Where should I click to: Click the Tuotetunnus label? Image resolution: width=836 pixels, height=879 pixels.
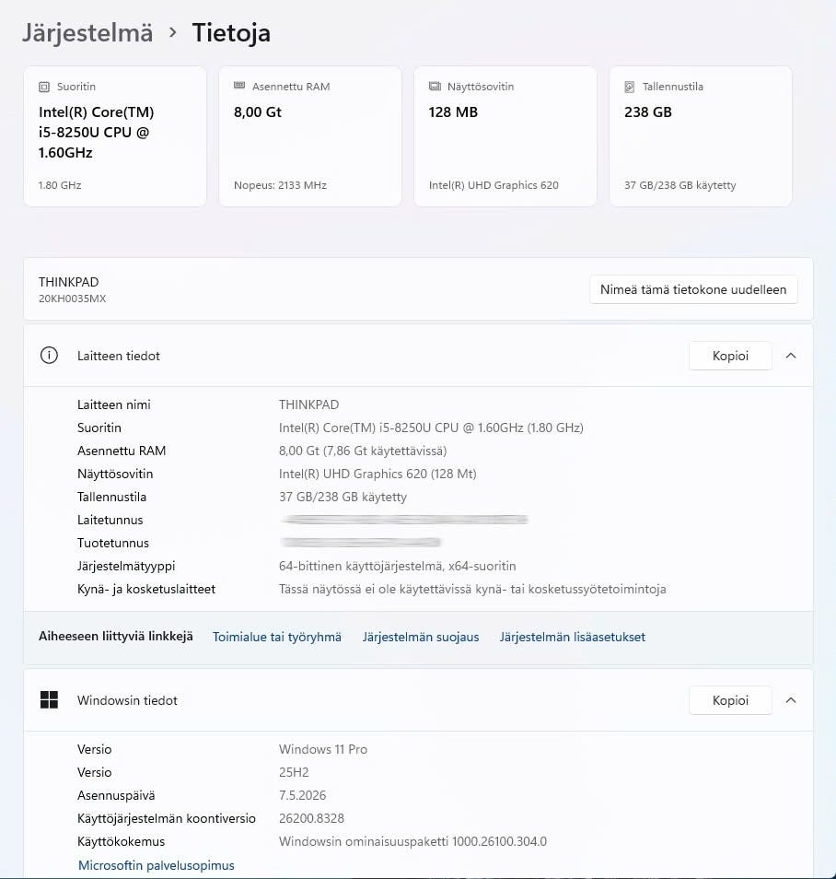coord(113,543)
